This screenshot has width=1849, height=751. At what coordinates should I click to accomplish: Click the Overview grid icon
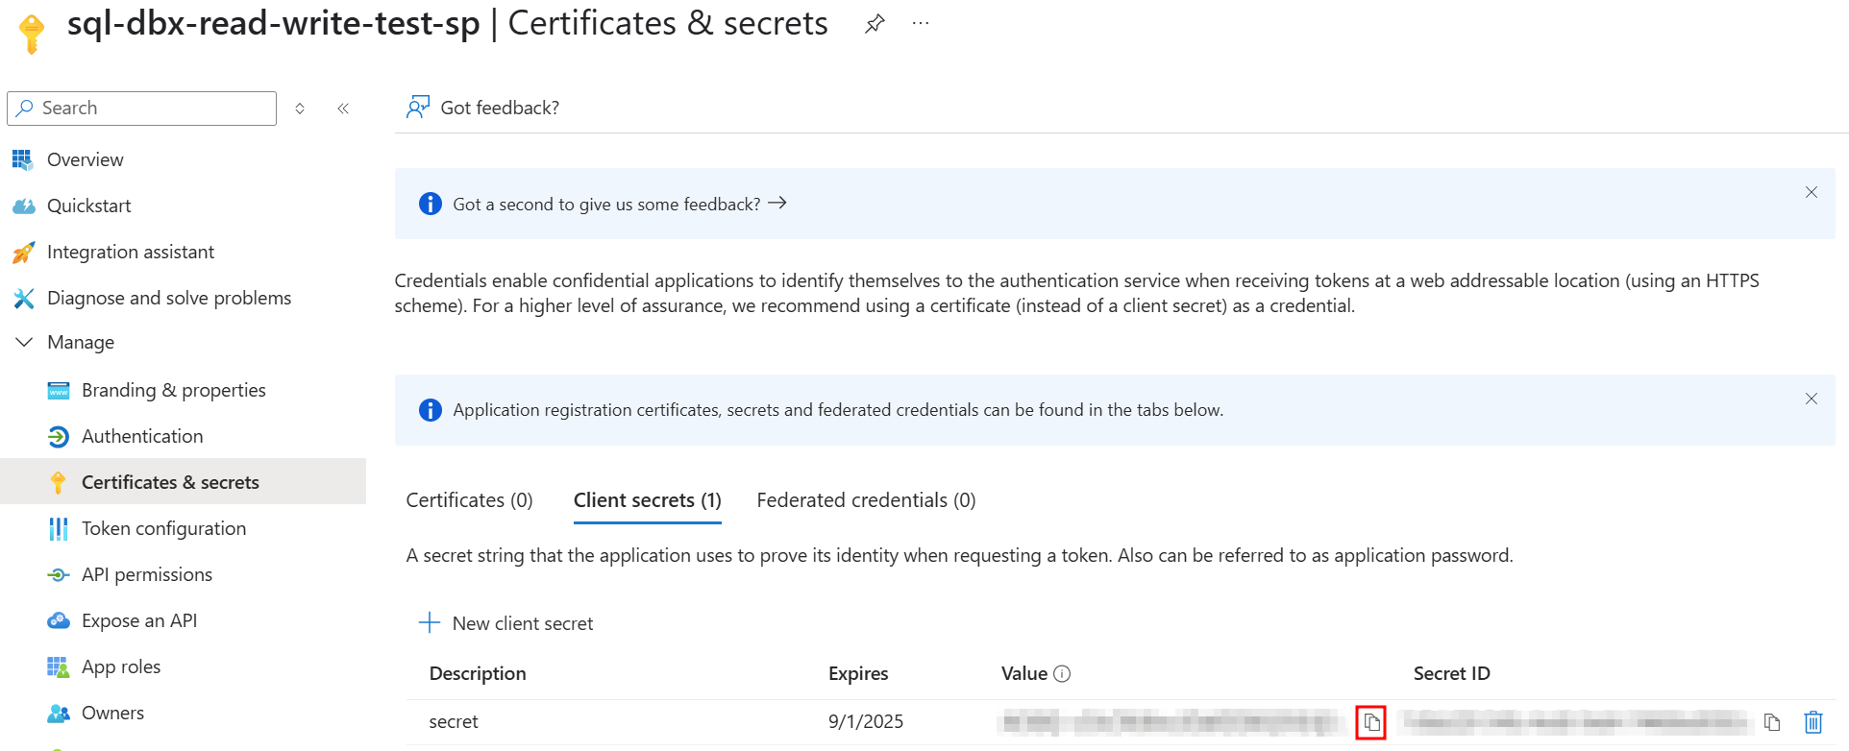point(23,159)
